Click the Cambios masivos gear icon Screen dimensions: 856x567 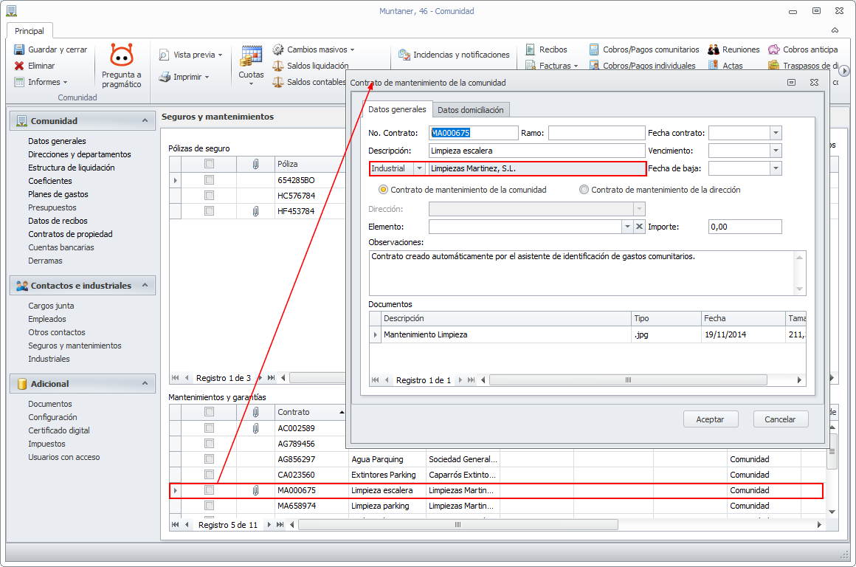tap(278, 49)
